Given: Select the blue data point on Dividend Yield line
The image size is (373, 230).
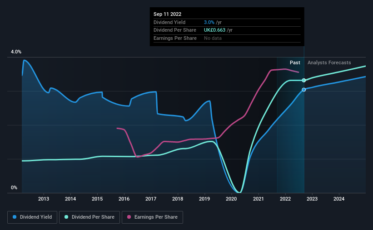Looking at the screenshot, I should (x=304, y=90).
